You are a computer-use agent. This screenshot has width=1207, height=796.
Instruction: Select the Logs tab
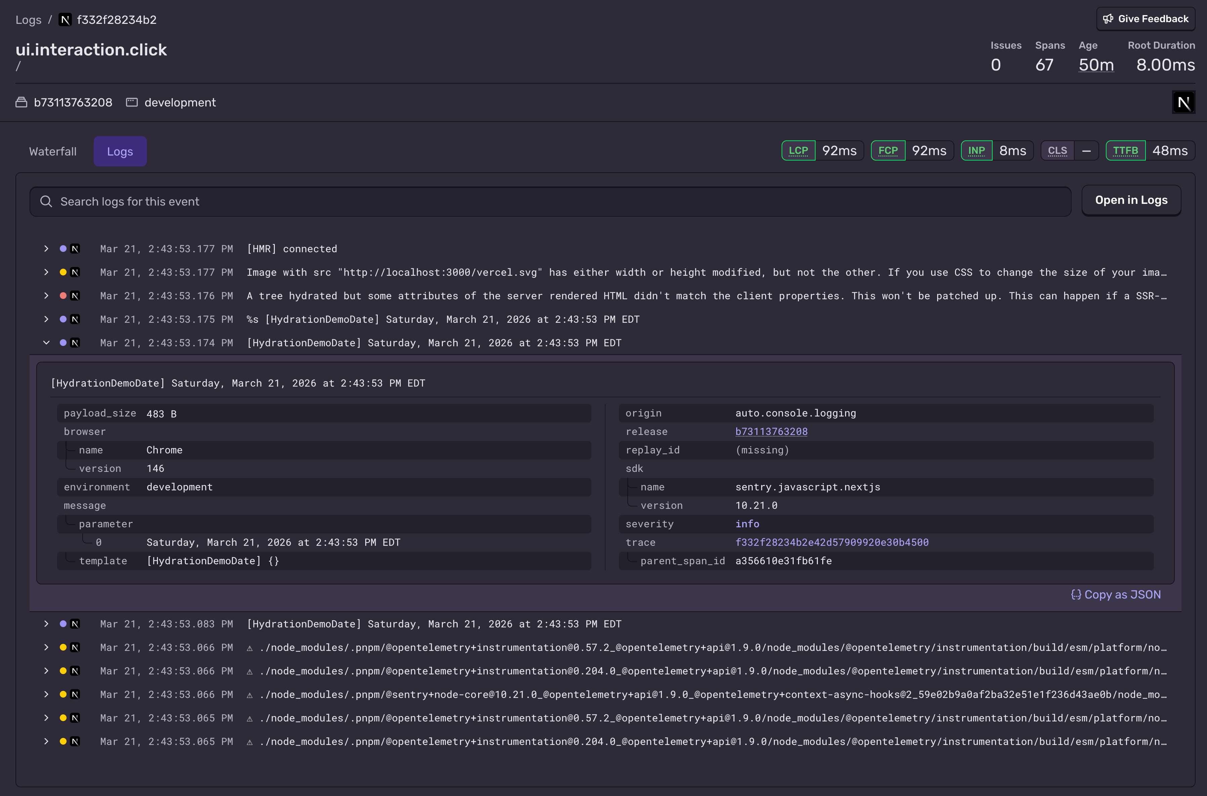(120, 151)
